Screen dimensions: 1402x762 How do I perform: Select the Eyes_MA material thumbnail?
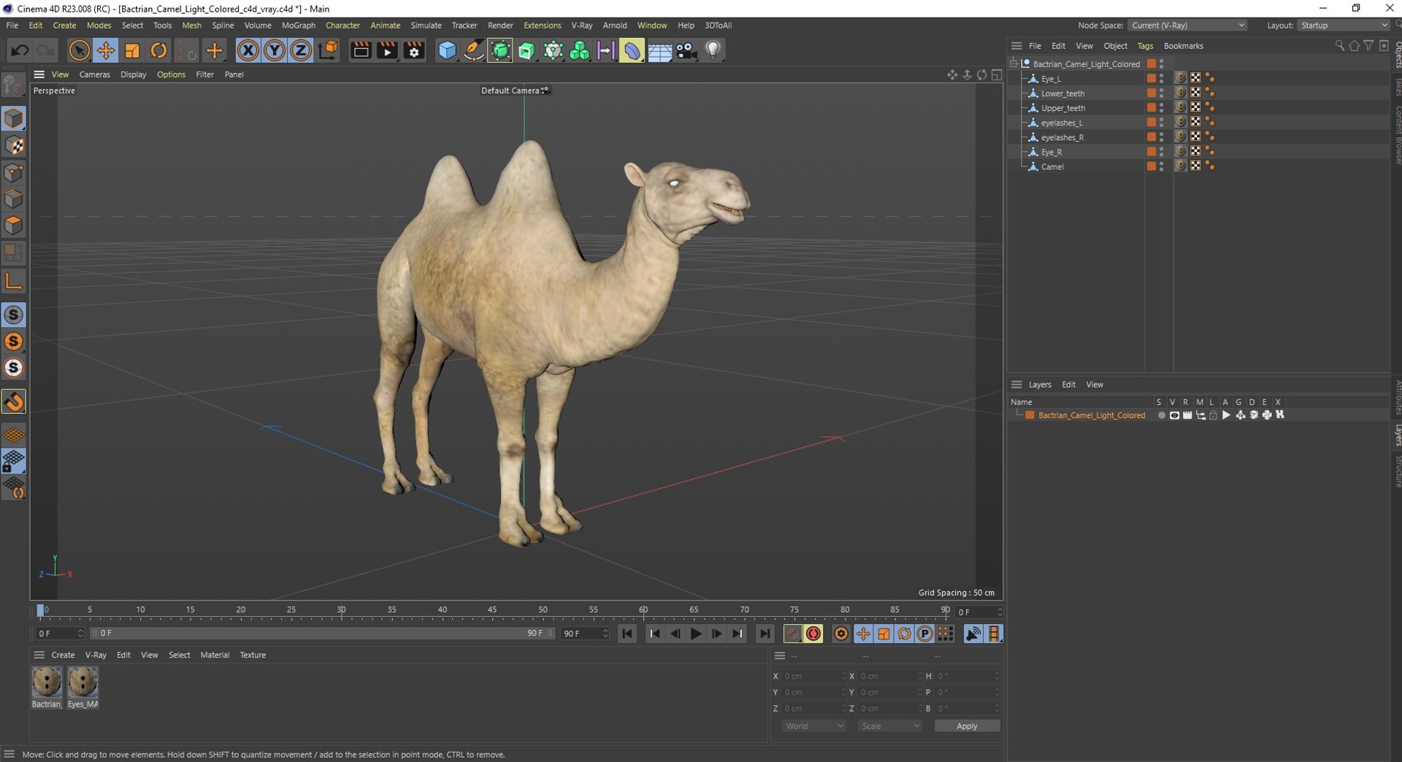pyautogui.click(x=83, y=682)
